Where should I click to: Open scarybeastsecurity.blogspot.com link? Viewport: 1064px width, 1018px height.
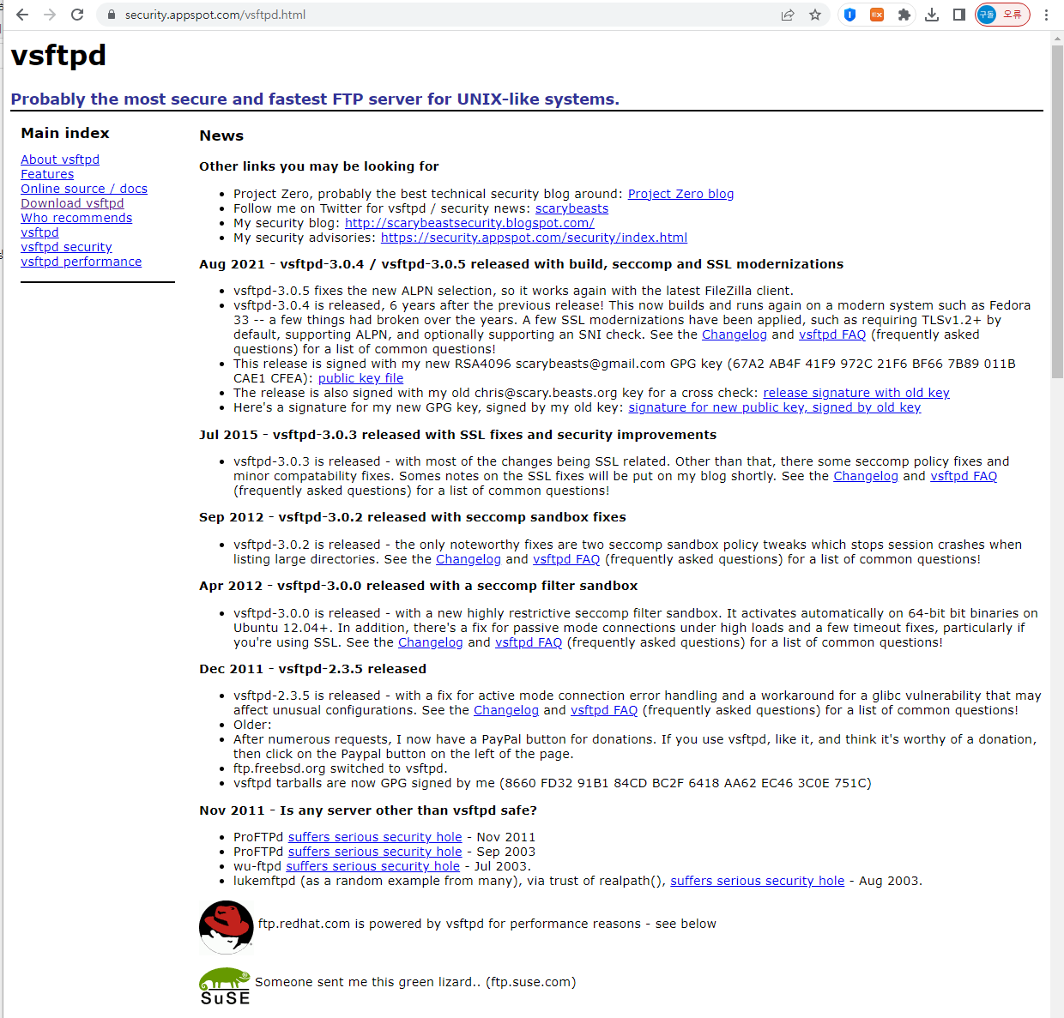[469, 223]
